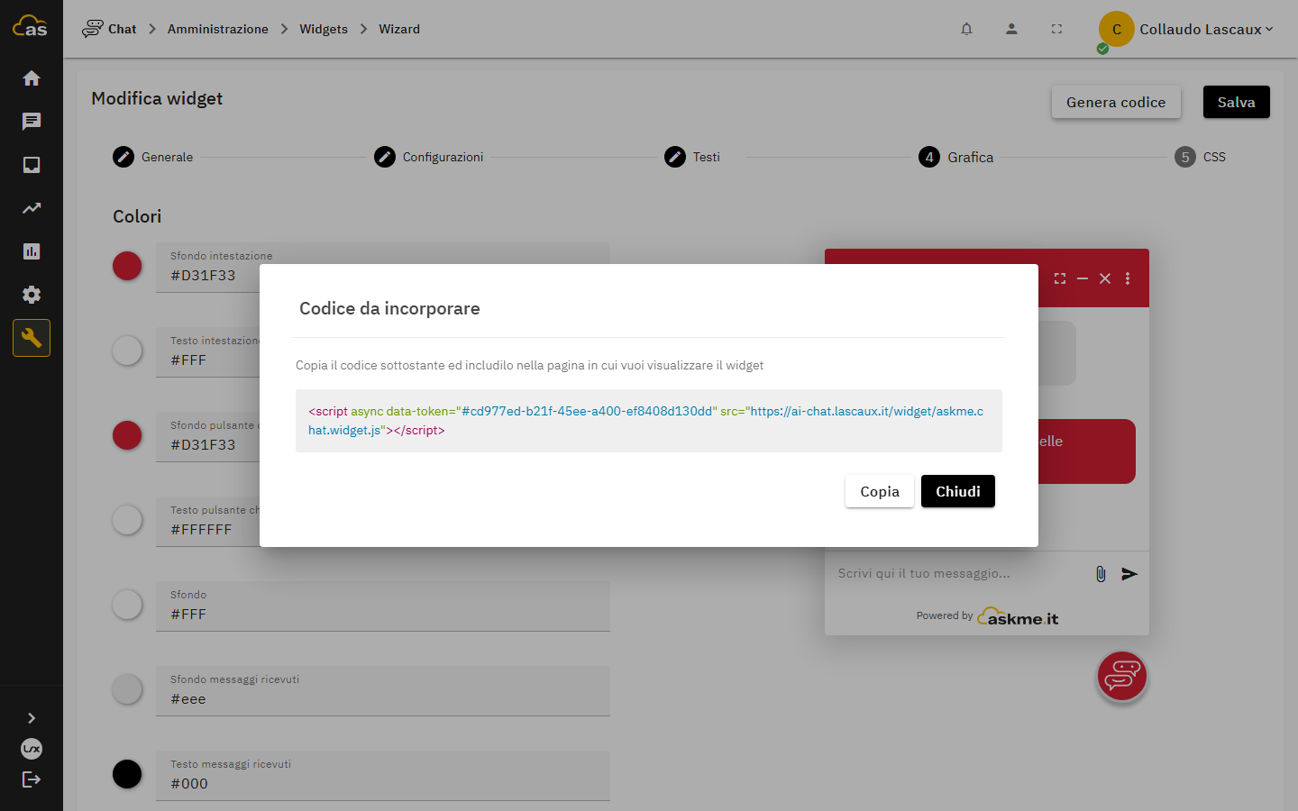Open the chat messages sidebar icon
Image resolution: width=1298 pixels, height=811 pixels.
point(32,122)
